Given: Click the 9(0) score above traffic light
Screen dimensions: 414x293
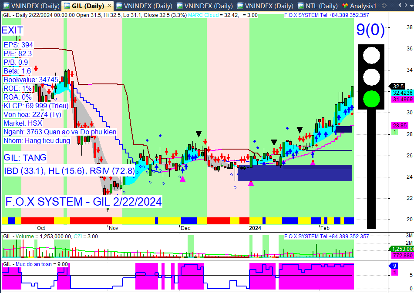Looking at the screenshot, I should coord(371,30).
